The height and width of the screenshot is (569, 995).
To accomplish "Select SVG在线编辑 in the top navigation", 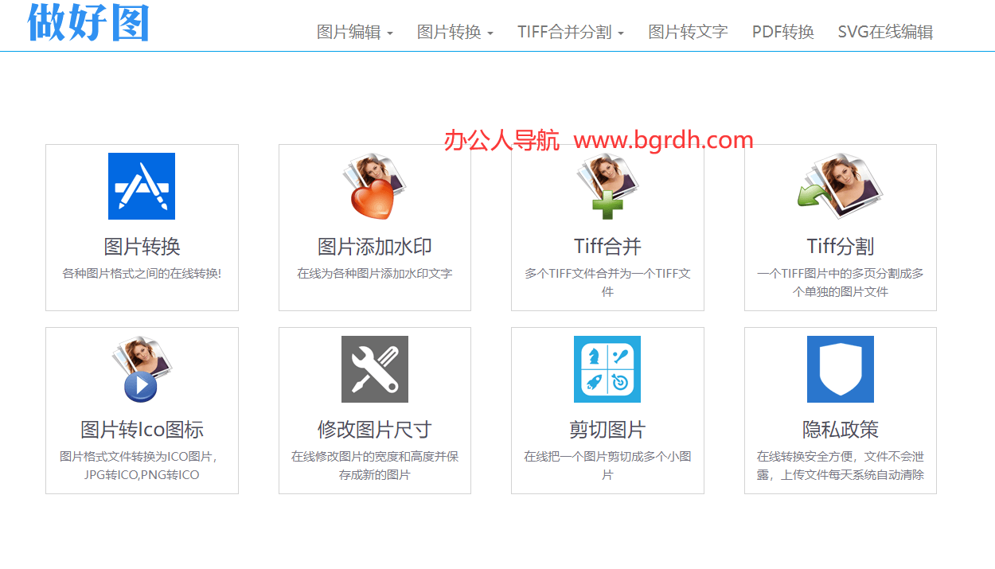I will [885, 32].
